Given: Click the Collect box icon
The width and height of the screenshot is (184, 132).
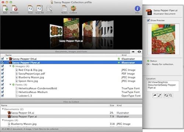Looking at the screenshot, I should point(73,8).
